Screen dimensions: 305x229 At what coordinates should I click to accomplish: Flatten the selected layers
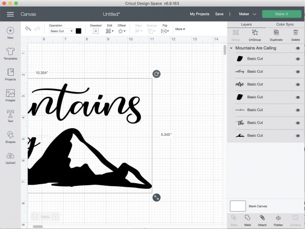coord(278,220)
